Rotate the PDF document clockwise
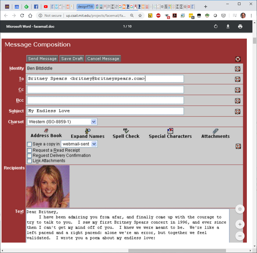The width and height of the screenshot is (257, 253). (216, 26)
